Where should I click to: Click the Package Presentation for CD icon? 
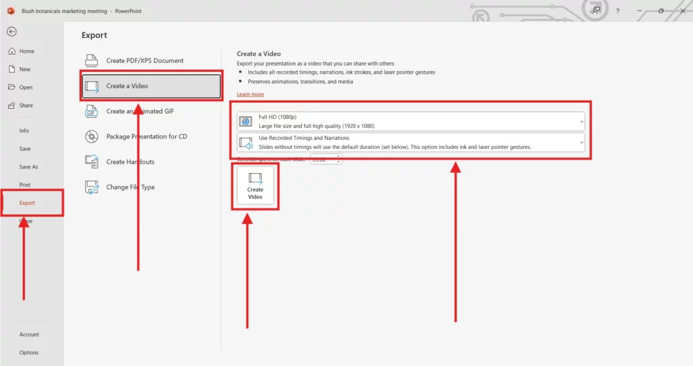pos(91,137)
